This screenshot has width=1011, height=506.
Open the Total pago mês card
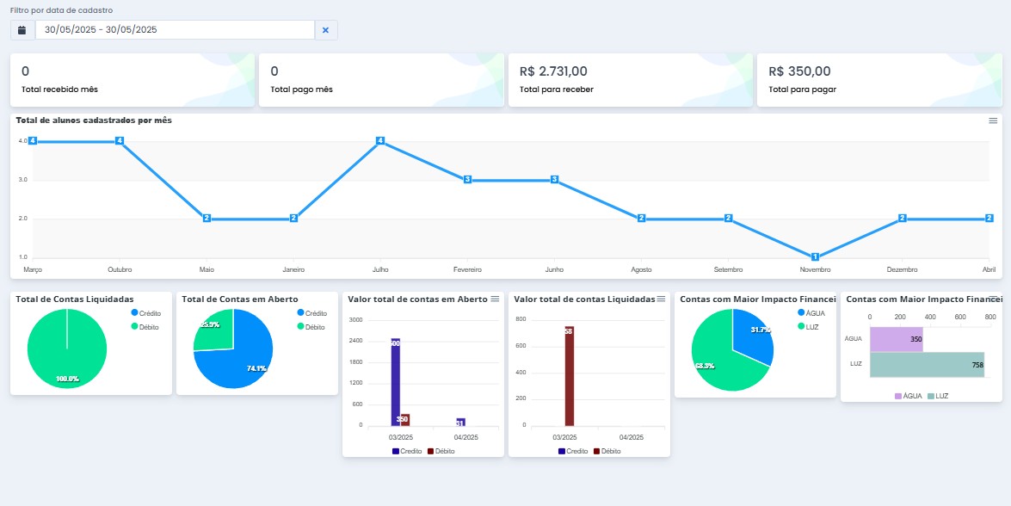pyautogui.click(x=381, y=80)
